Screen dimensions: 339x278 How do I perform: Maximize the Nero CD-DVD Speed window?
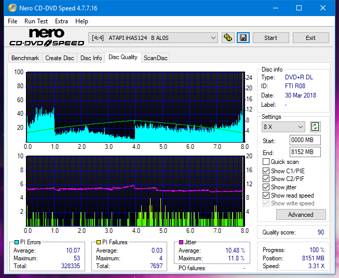tap(299, 8)
